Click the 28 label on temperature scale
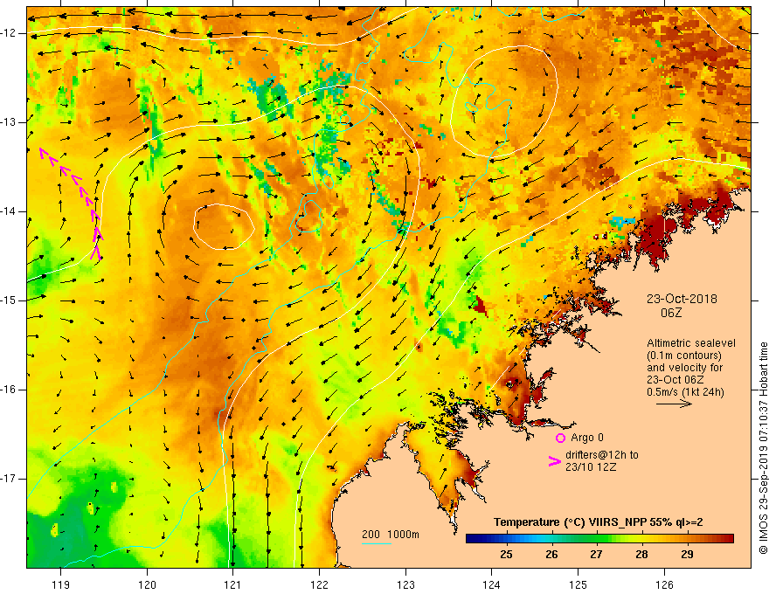Image resolution: width=769 pixels, height=594 pixels. (641, 555)
